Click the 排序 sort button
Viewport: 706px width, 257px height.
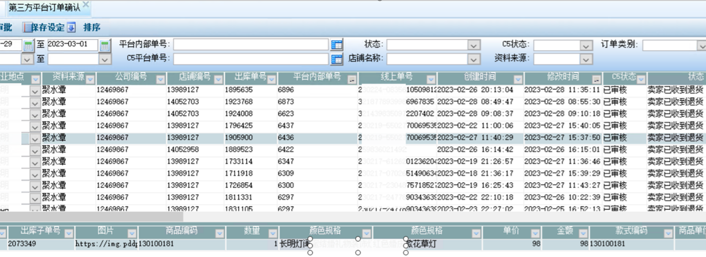tap(92, 28)
